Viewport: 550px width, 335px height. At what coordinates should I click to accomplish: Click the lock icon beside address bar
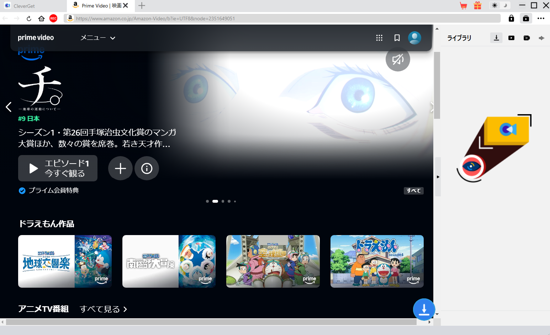511,18
